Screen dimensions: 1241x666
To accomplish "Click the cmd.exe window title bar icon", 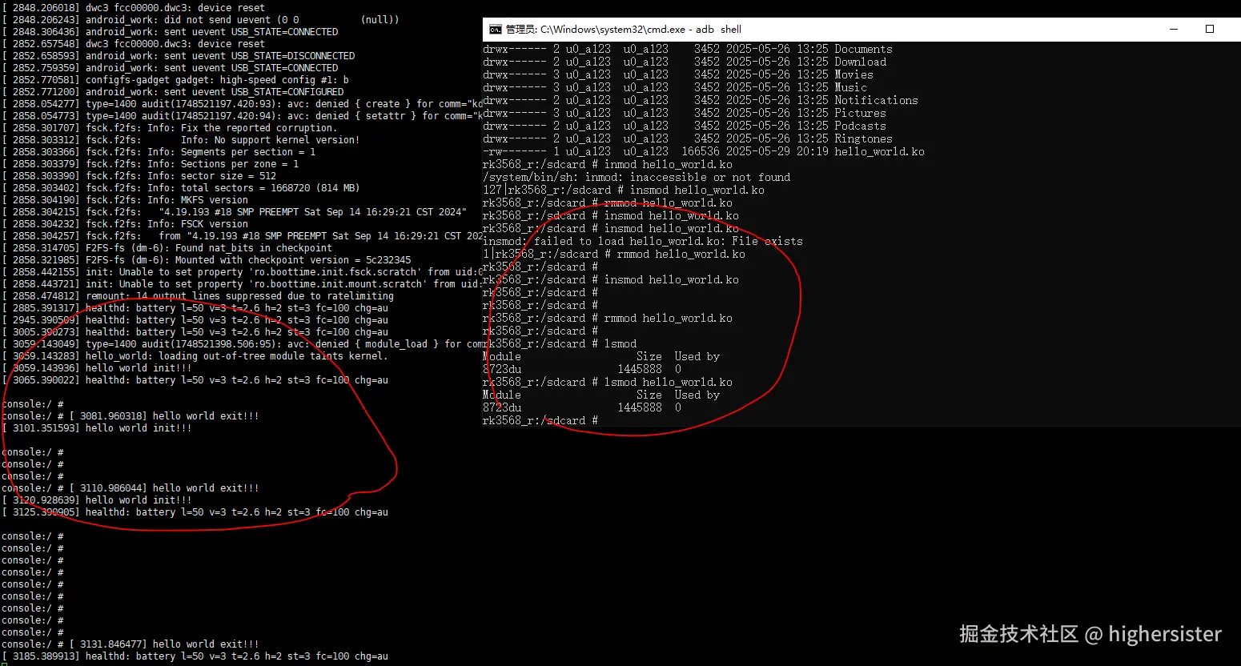I will [x=496, y=29].
